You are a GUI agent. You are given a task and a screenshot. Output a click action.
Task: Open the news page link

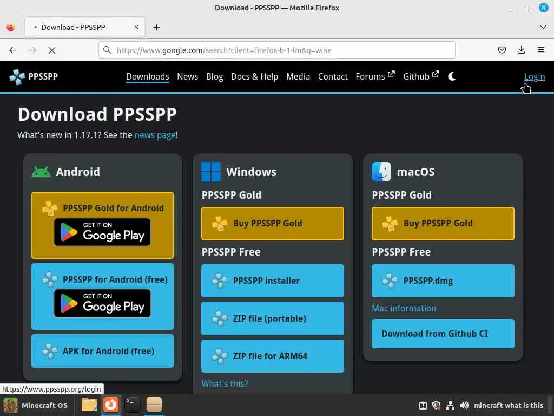(155, 135)
